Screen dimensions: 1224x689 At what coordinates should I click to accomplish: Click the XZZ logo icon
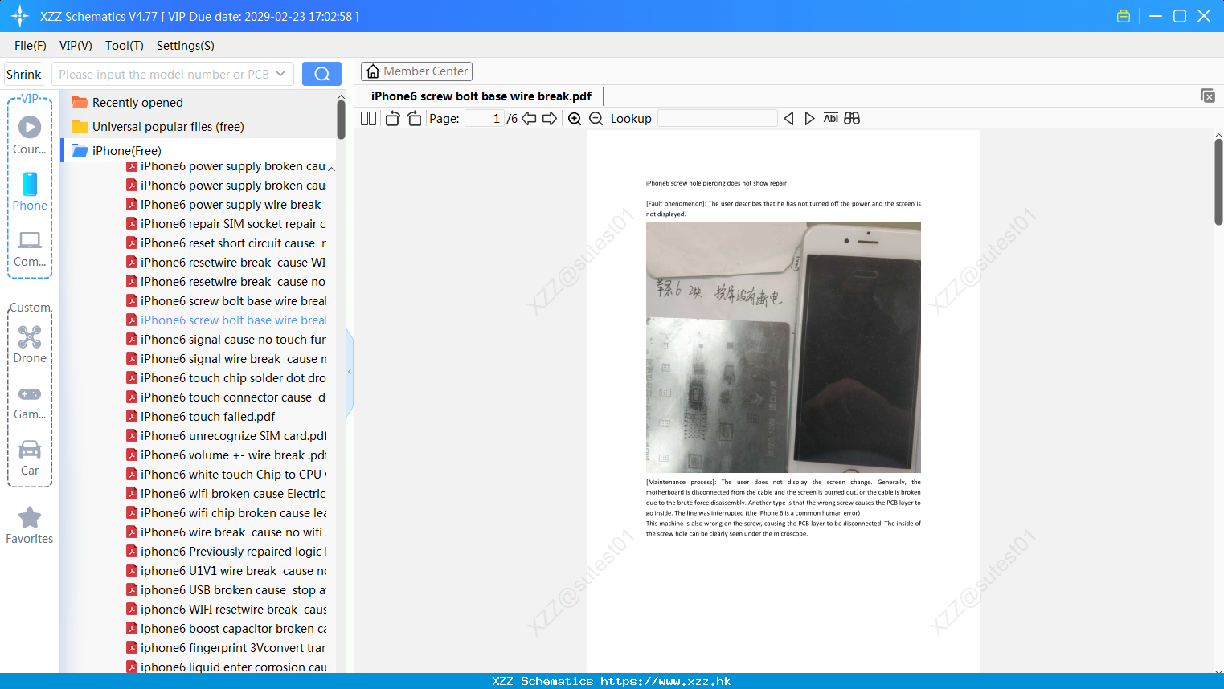[20, 16]
